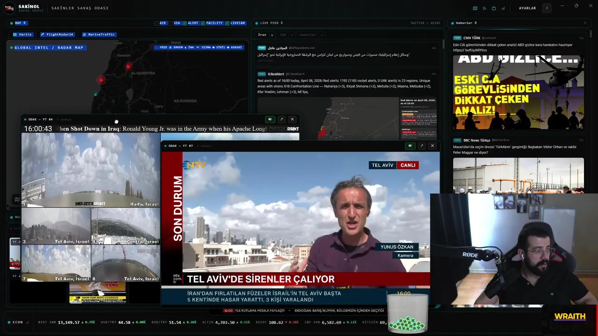
Task: Select camera 3 Tel Aviv feed
Action: click(56, 226)
